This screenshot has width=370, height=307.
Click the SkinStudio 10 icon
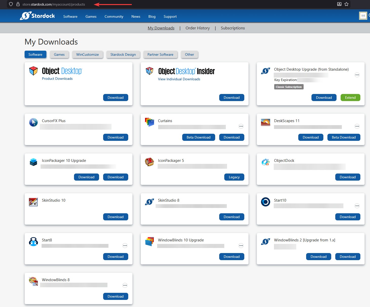click(x=33, y=202)
